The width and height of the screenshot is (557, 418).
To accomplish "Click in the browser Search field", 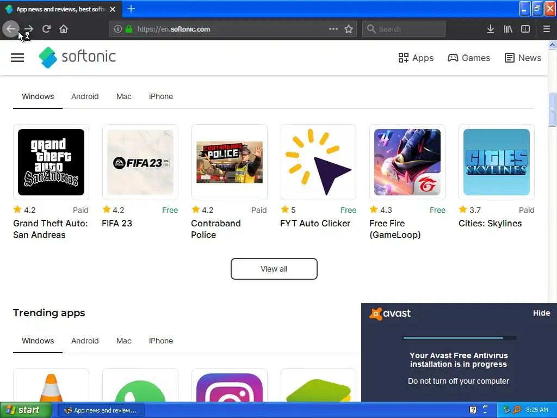I will click(x=404, y=29).
